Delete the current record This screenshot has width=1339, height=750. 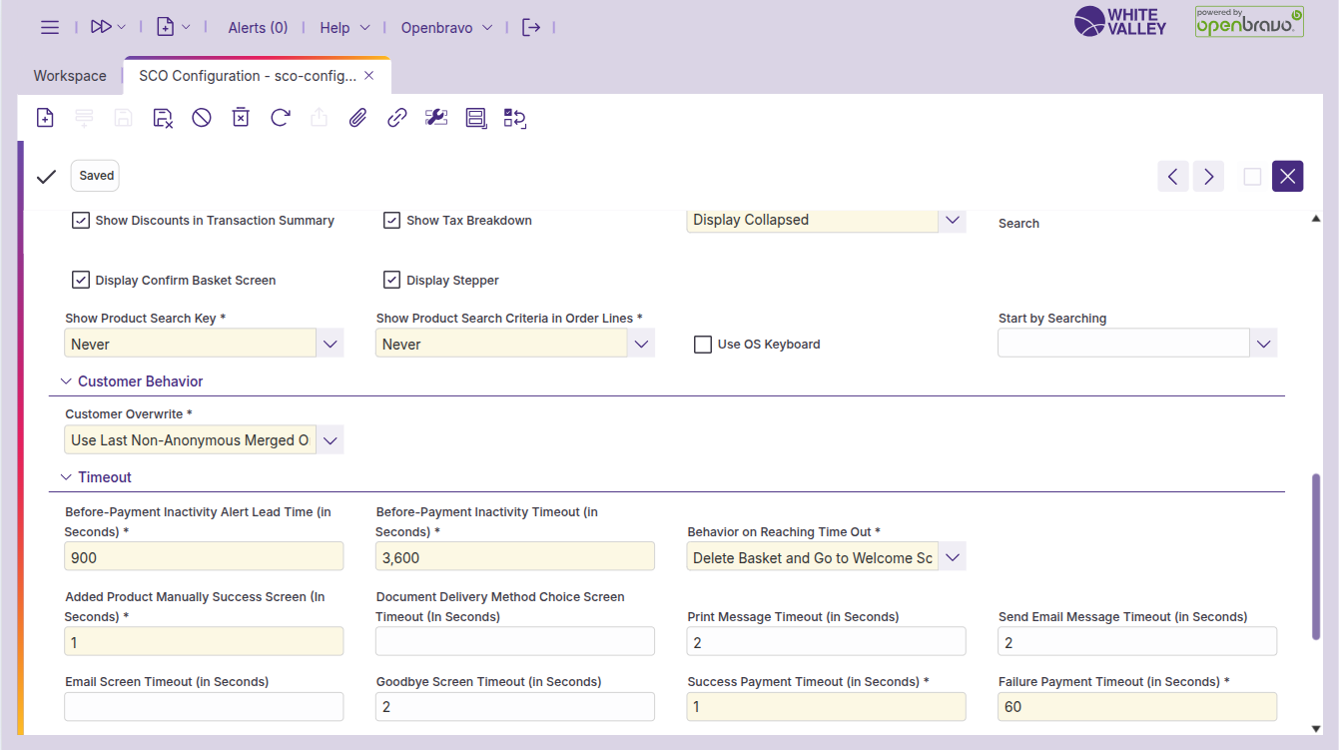click(x=240, y=117)
